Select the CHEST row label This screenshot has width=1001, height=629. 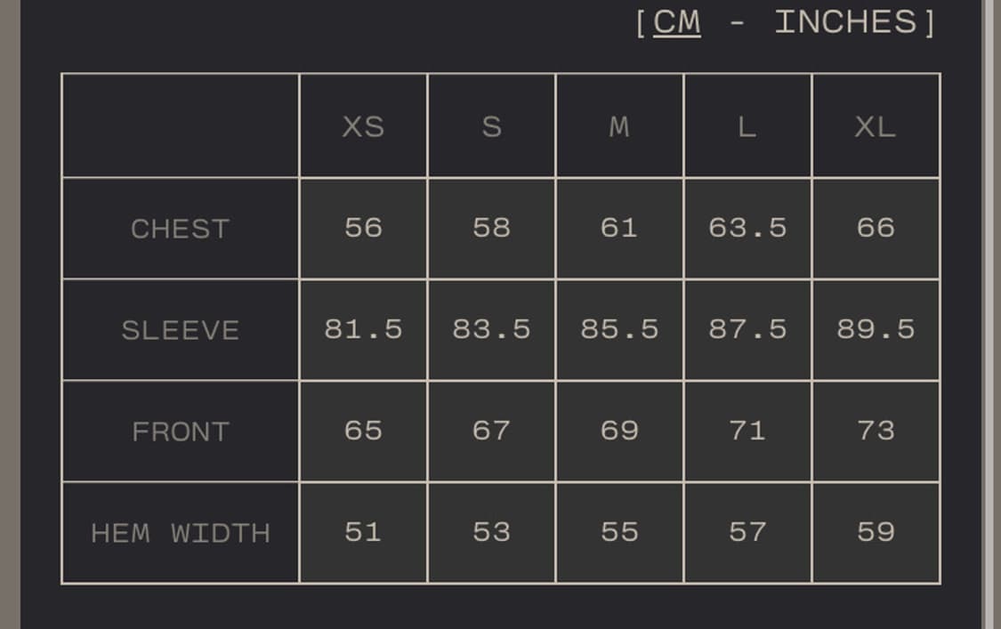pyautogui.click(x=180, y=229)
